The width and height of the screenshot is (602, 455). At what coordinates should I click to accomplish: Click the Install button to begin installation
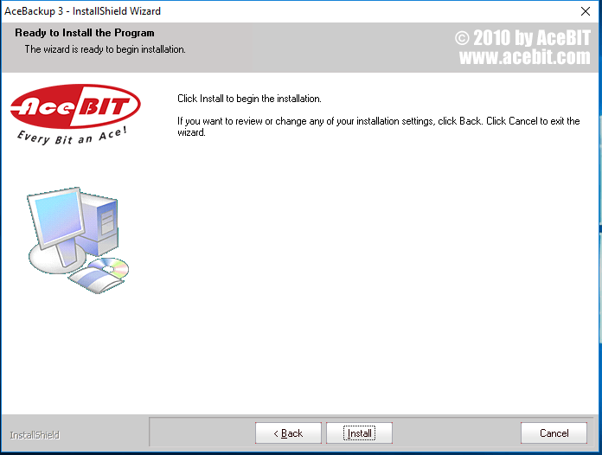(x=359, y=433)
